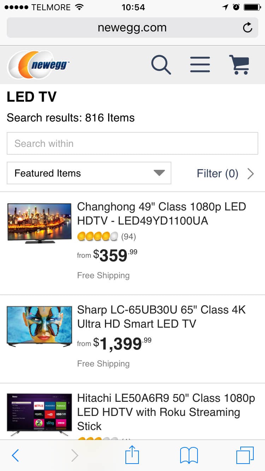The height and width of the screenshot is (471, 265).
Task: View the shopping cart
Action: [239, 65]
